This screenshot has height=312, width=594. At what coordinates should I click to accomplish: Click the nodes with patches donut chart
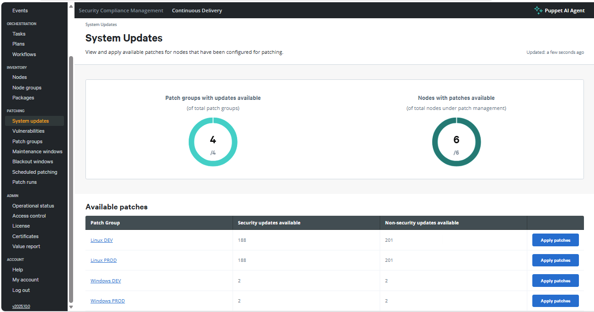456,141
